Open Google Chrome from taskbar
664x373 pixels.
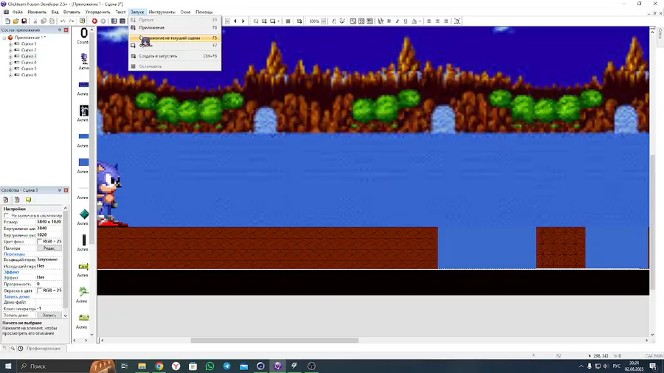click(x=159, y=366)
